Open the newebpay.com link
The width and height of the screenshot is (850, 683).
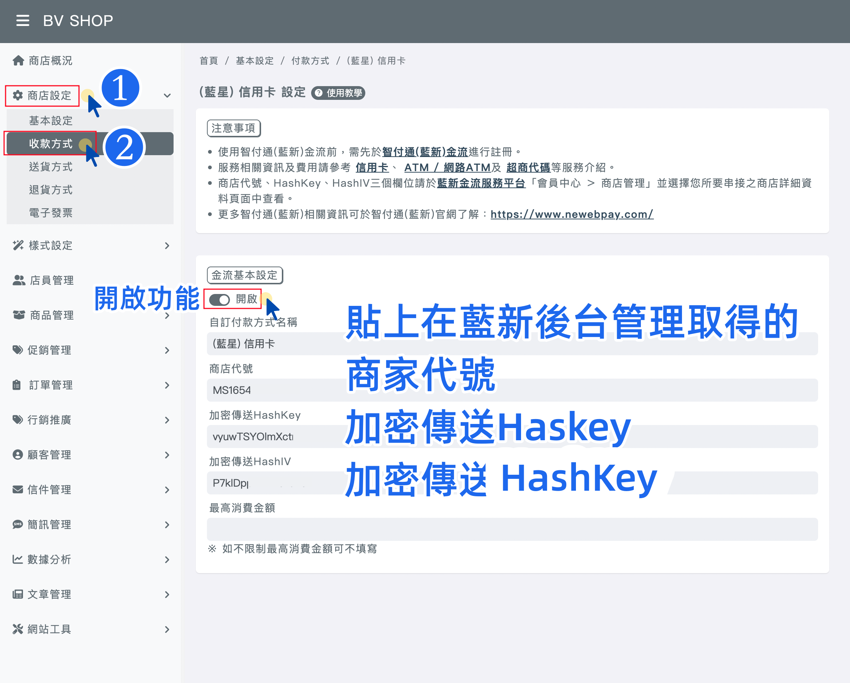(x=571, y=214)
